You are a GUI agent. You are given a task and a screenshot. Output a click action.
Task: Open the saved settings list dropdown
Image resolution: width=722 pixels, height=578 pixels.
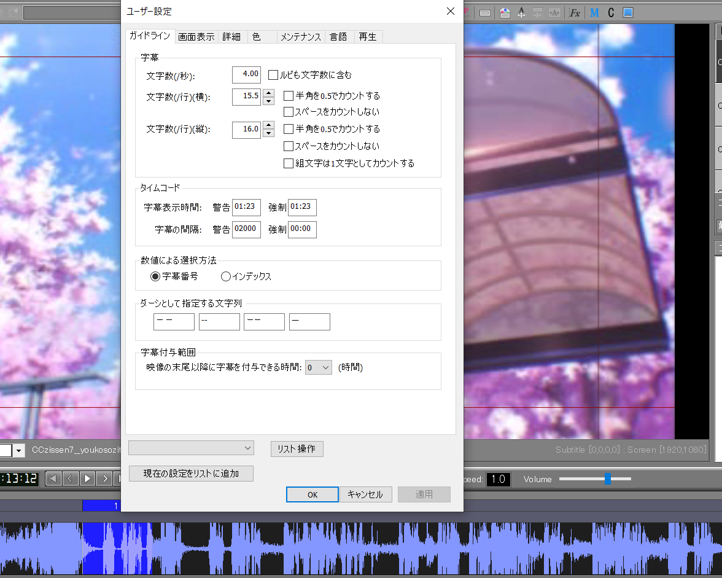pos(191,448)
